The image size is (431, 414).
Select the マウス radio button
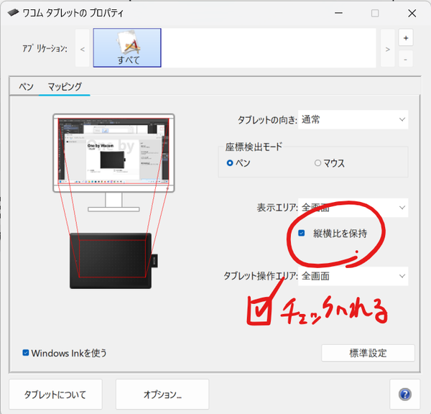[x=318, y=163]
